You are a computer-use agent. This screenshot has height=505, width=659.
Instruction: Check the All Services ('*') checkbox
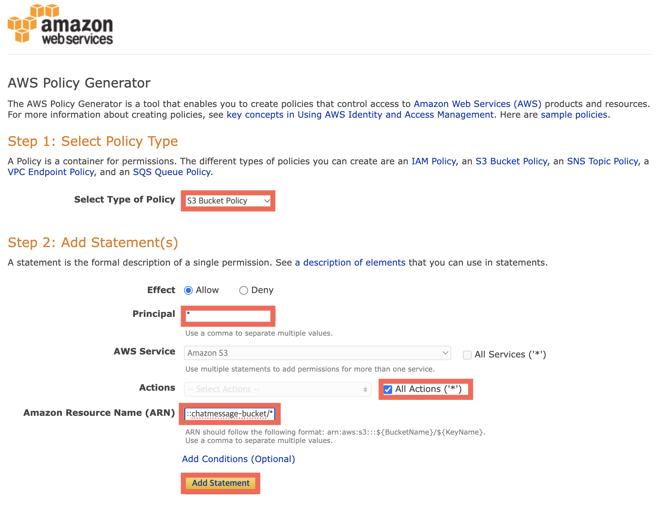[467, 355]
